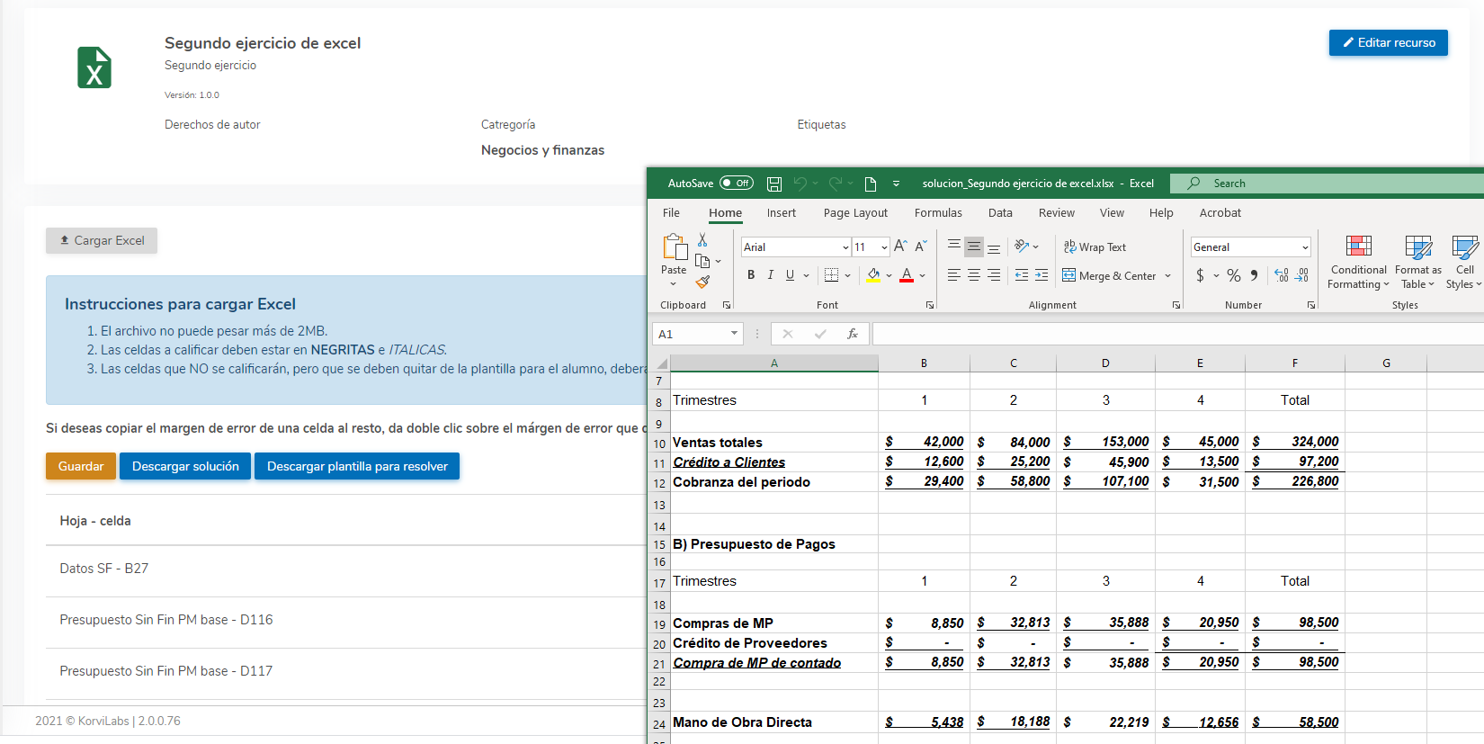Toggle Bold formatting
The height and width of the screenshot is (744, 1484).
(751, 275)
